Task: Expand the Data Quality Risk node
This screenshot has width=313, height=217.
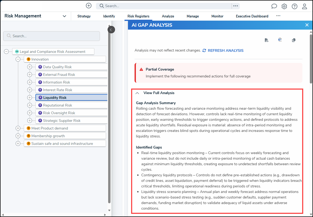Action: (30, 67)
